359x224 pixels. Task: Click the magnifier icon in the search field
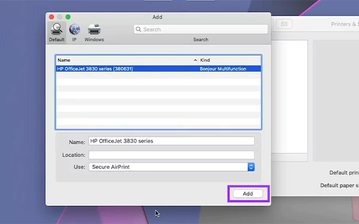138,29
